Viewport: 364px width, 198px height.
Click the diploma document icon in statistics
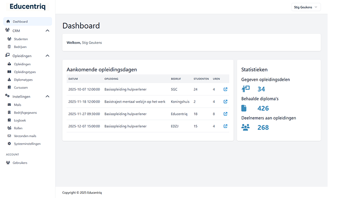[244, 108]
